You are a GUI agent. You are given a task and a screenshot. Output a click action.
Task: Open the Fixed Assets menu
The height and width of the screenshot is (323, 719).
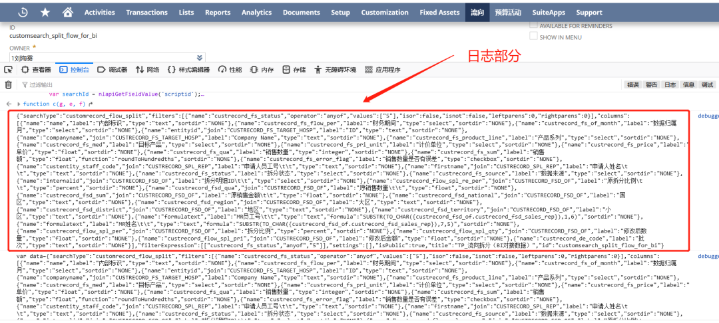pos(439,13)
